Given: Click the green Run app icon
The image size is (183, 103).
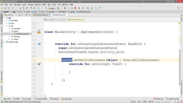Looking at the screenshot, I should click(x=58, y=8).
